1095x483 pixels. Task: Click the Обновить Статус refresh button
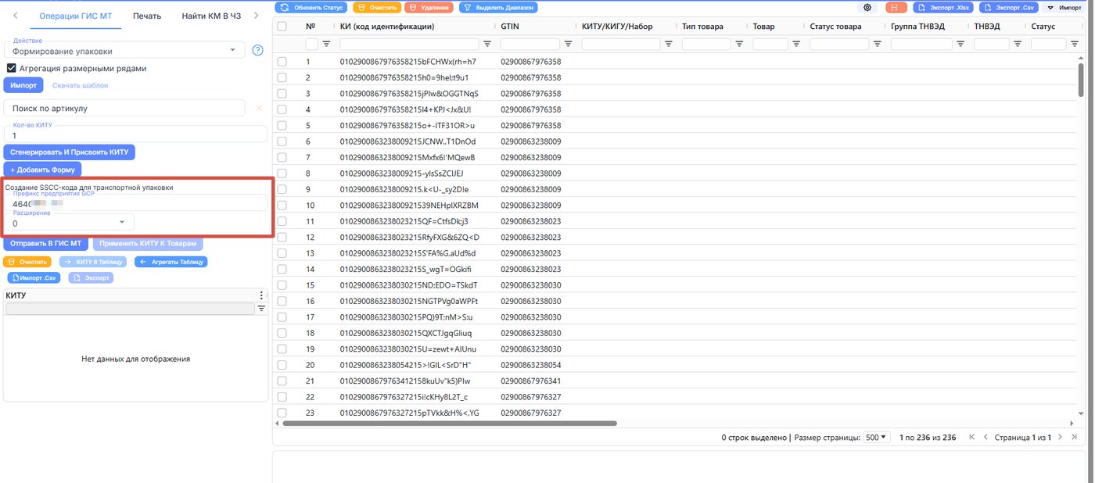click(311, 7)
